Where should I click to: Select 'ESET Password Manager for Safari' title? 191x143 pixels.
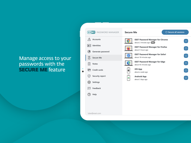(x=150, y=54)
